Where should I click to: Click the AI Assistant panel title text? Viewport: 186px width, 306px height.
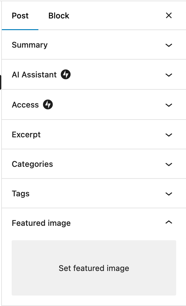[x=34, y=75]
